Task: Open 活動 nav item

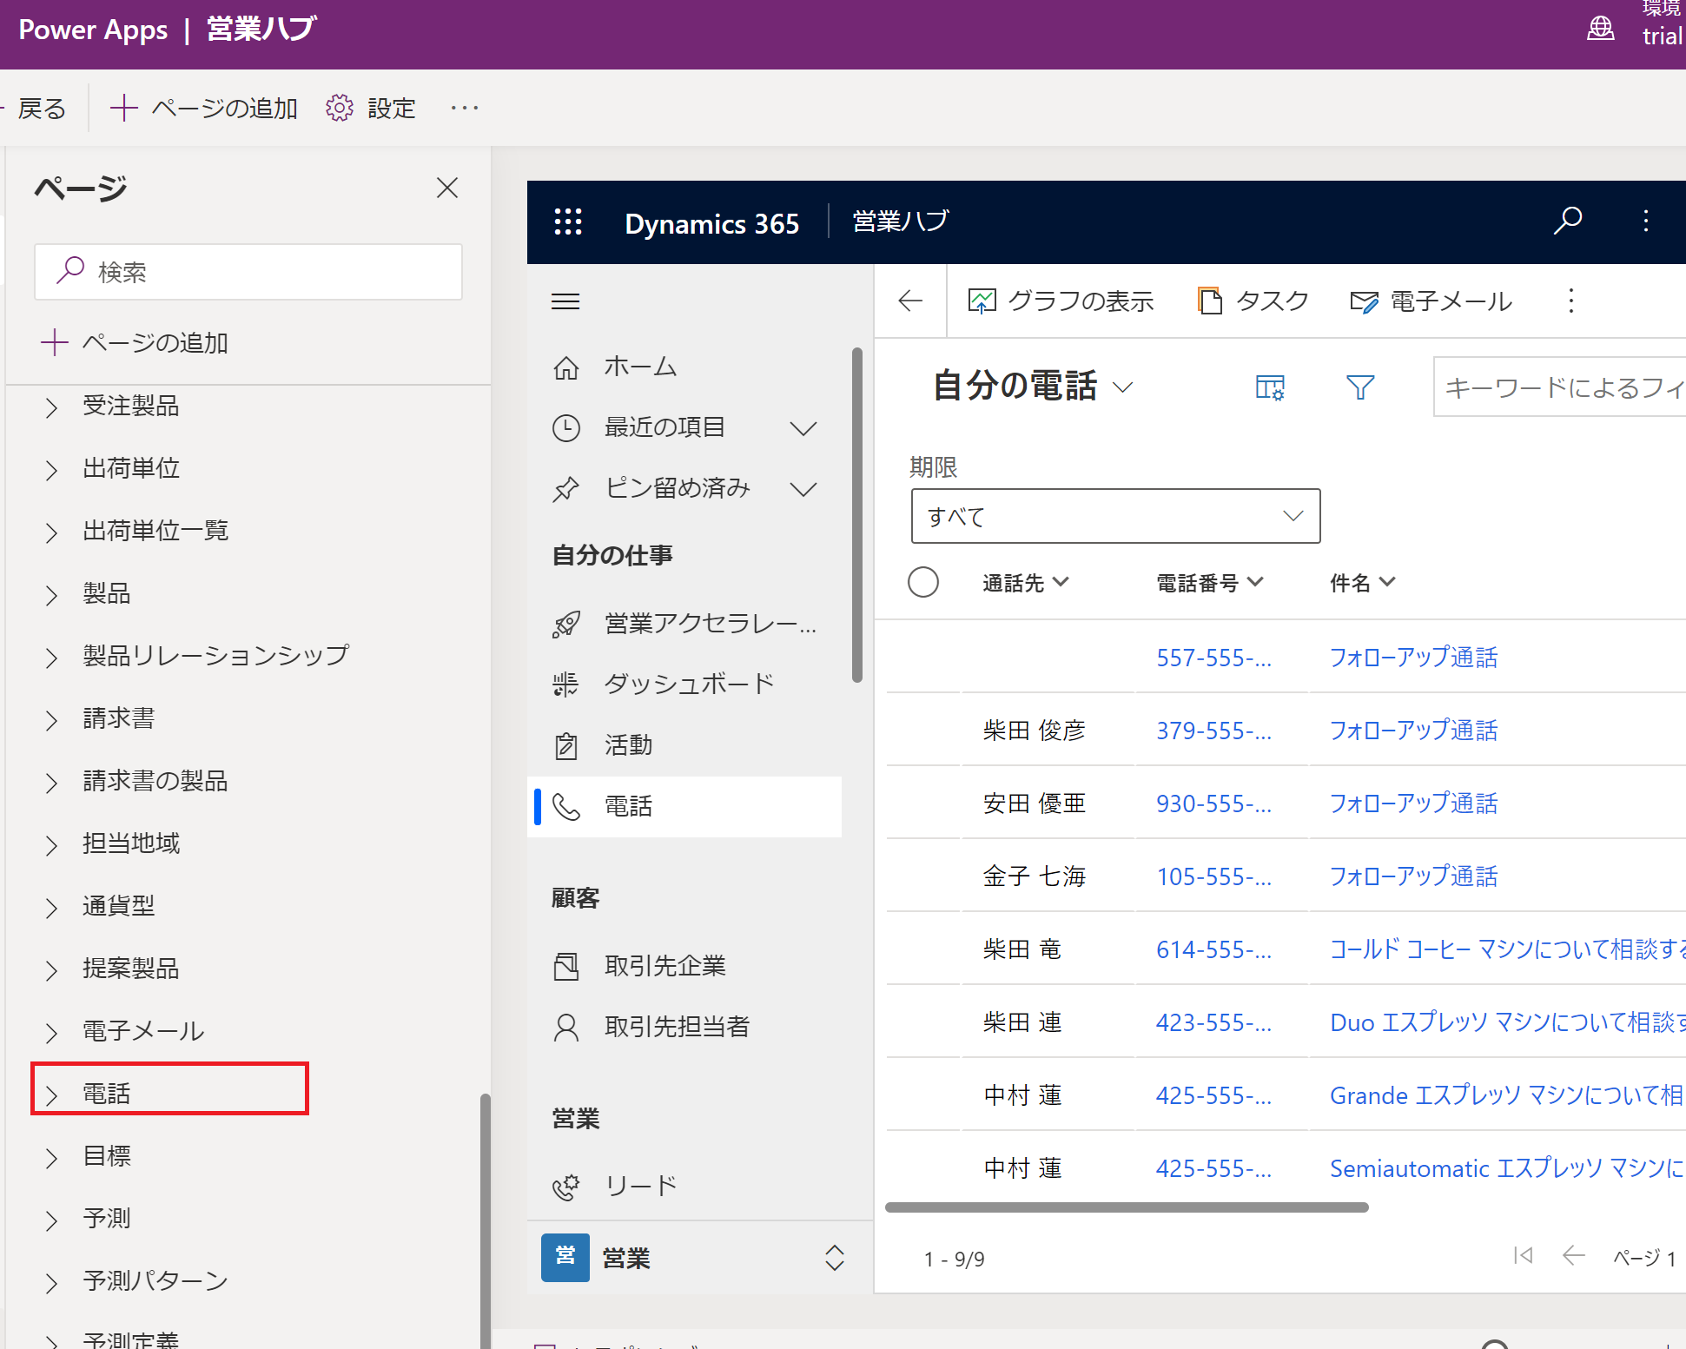Action: tap(603, 744)
